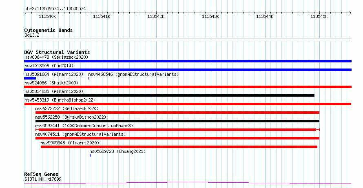
Task: Click the 113545k ruler tick label
Action: pos(319,16)
